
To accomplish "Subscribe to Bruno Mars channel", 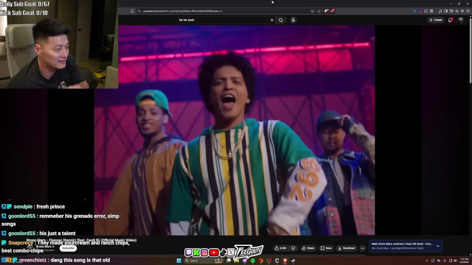I will click(x=68, y=248).
